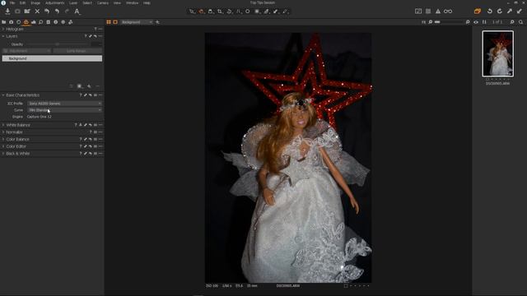The width and height of the screenshot is (527, 296).
Task: Click the before/after view icon
Action: 418,12
